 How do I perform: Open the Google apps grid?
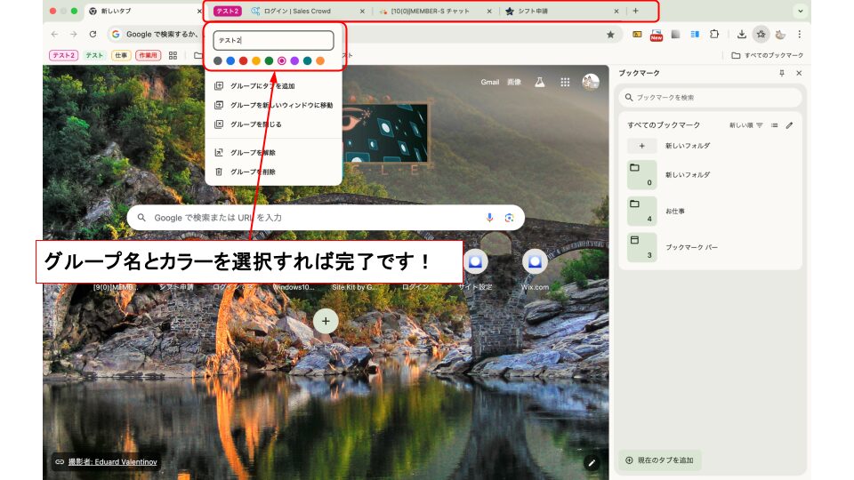[565, 82]
